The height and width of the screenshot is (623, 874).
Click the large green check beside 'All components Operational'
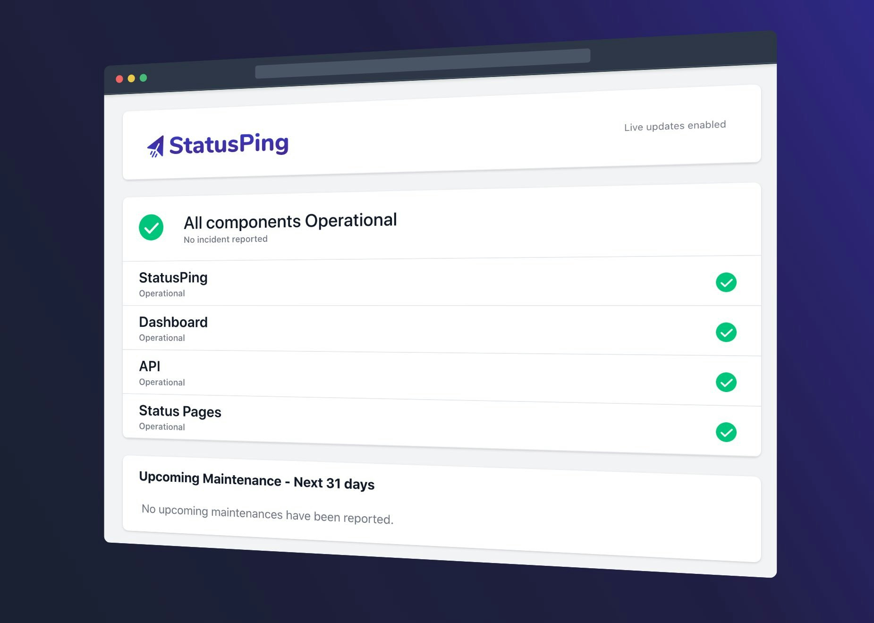pyautogui.click(x=151, y=228)
